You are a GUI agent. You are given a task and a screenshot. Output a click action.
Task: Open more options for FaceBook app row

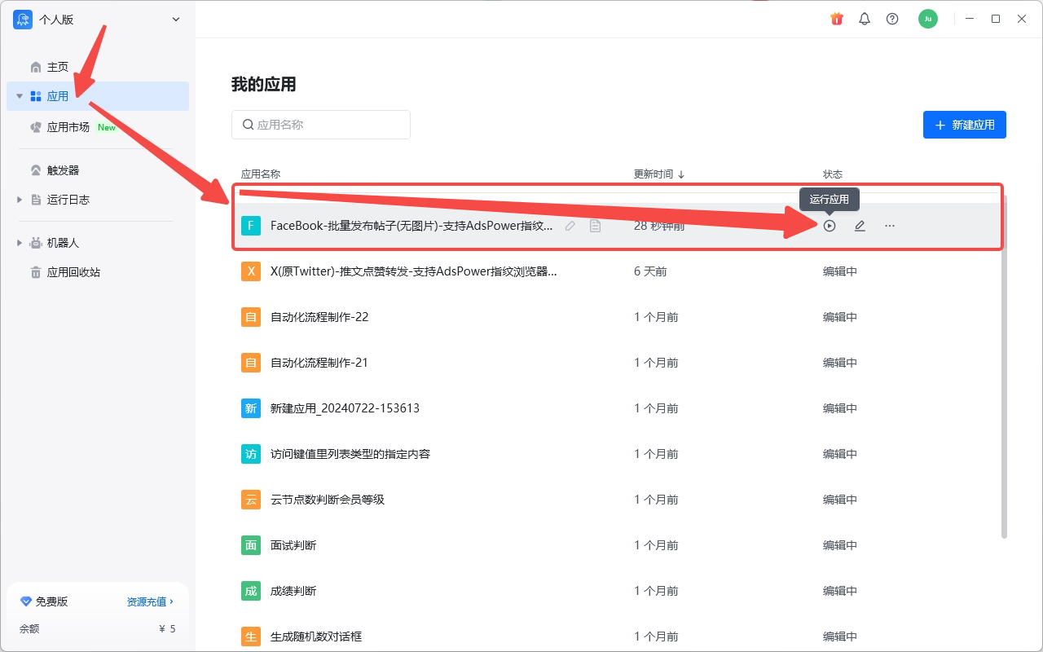[x=890, y=226]
